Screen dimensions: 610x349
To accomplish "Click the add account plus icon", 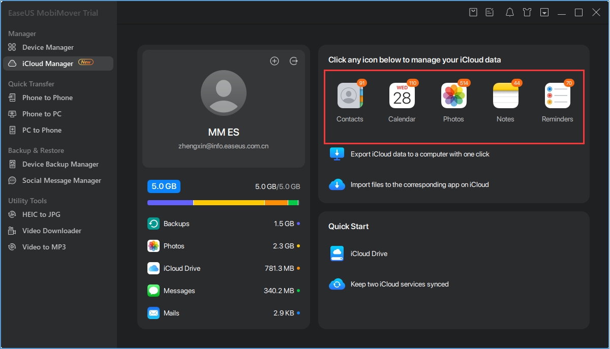I will pyautogui.click(x=274, y=61).
